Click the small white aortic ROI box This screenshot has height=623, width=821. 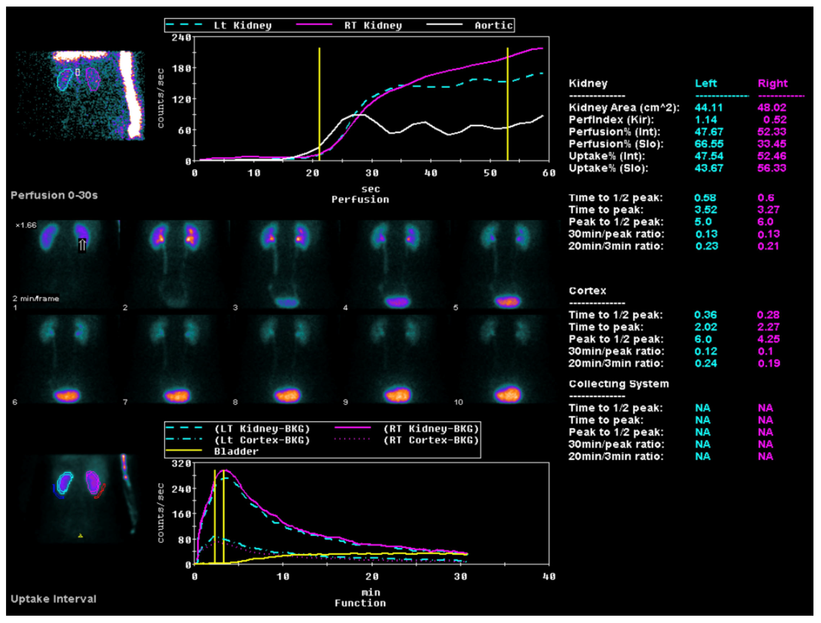point(78,72)
